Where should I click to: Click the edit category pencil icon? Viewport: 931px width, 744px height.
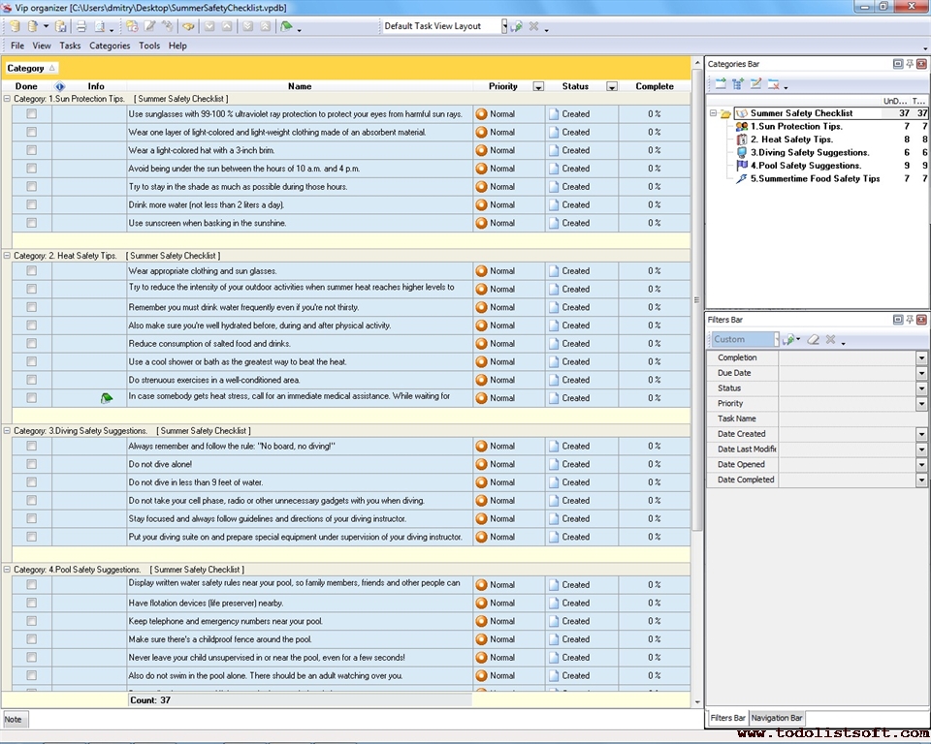756,84
